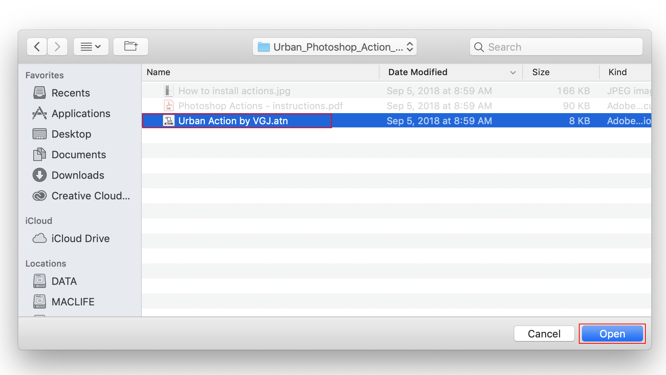Image resolution: width=666 pixels, height=375 pixels.
Task: Open the Urban_Photoshop_Action folder path selector
Action: 335,46
